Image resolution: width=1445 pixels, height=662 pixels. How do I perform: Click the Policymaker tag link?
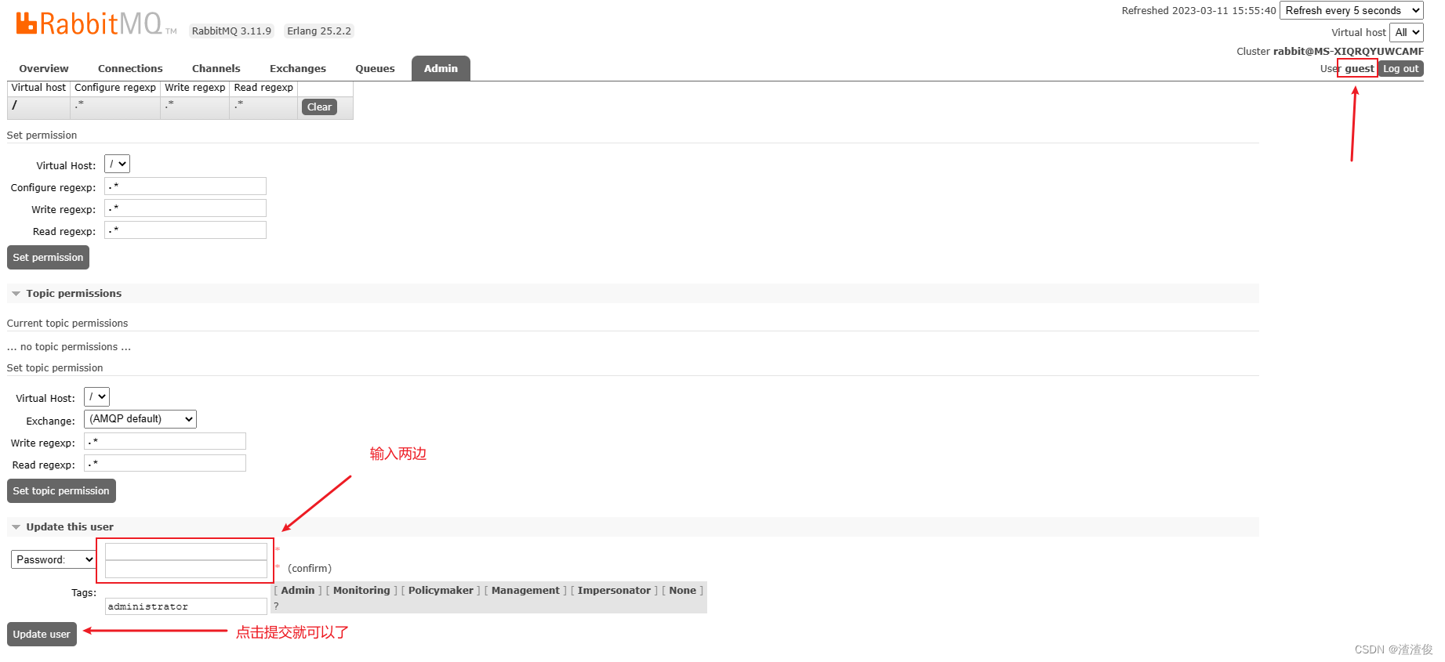point(441,591)
